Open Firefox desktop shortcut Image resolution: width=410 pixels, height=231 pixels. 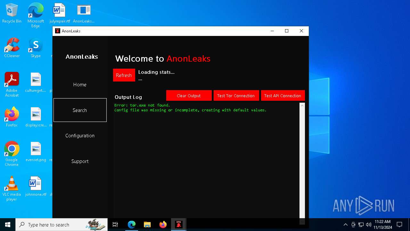pyautogui.click(x=12, y=117)
